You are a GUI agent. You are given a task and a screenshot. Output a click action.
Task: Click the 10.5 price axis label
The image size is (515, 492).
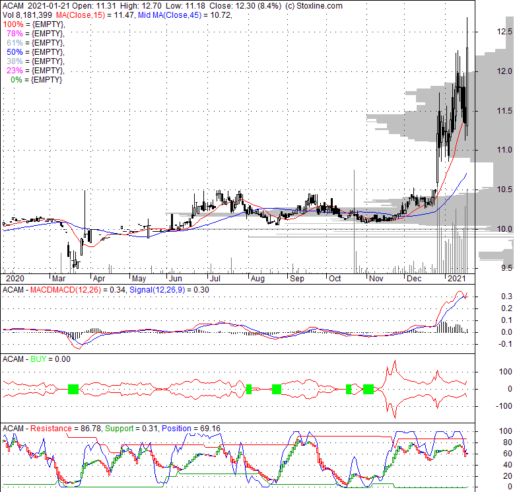click(x=504, y=189)
